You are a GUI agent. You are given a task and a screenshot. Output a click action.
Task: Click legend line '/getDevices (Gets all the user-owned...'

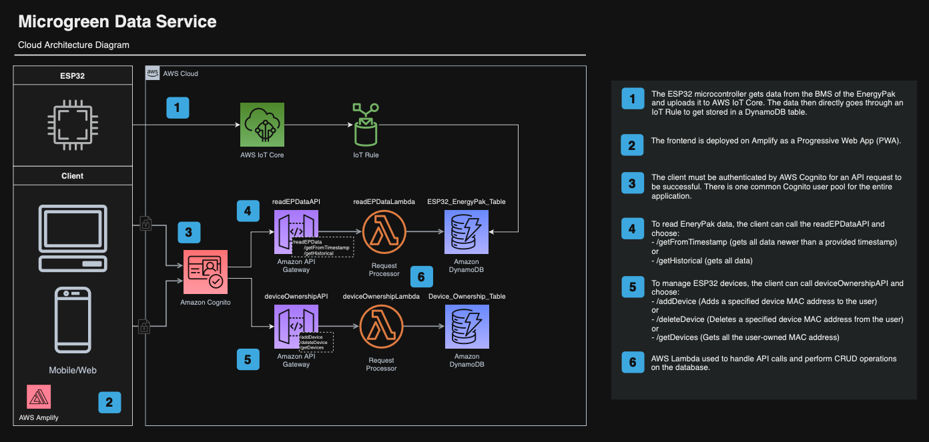coord(745,337)
